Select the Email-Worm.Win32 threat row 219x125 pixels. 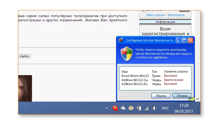149,76
